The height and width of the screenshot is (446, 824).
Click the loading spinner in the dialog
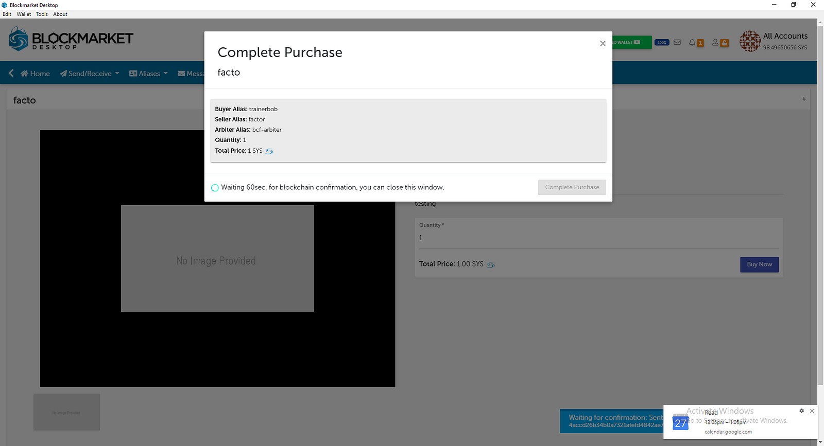[215, 188]
